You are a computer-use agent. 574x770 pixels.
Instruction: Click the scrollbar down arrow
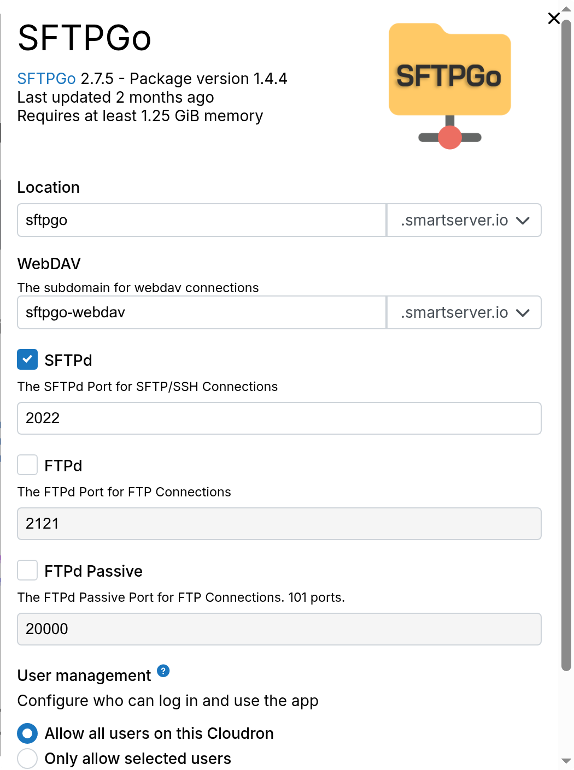566,761
